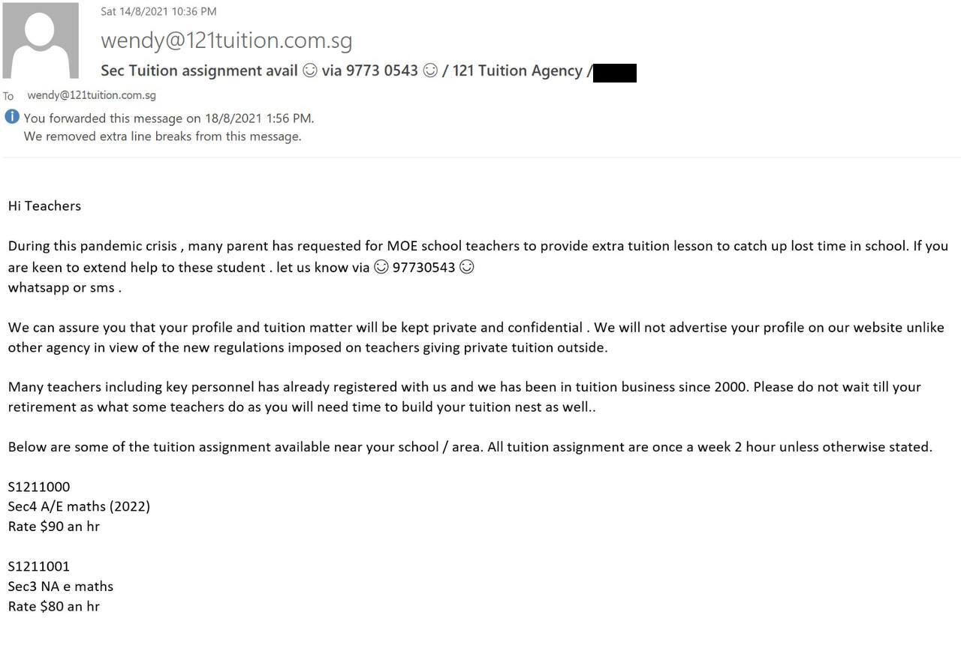Click assignment code S1211000
961x651 pixels.
tap(39, 487)
